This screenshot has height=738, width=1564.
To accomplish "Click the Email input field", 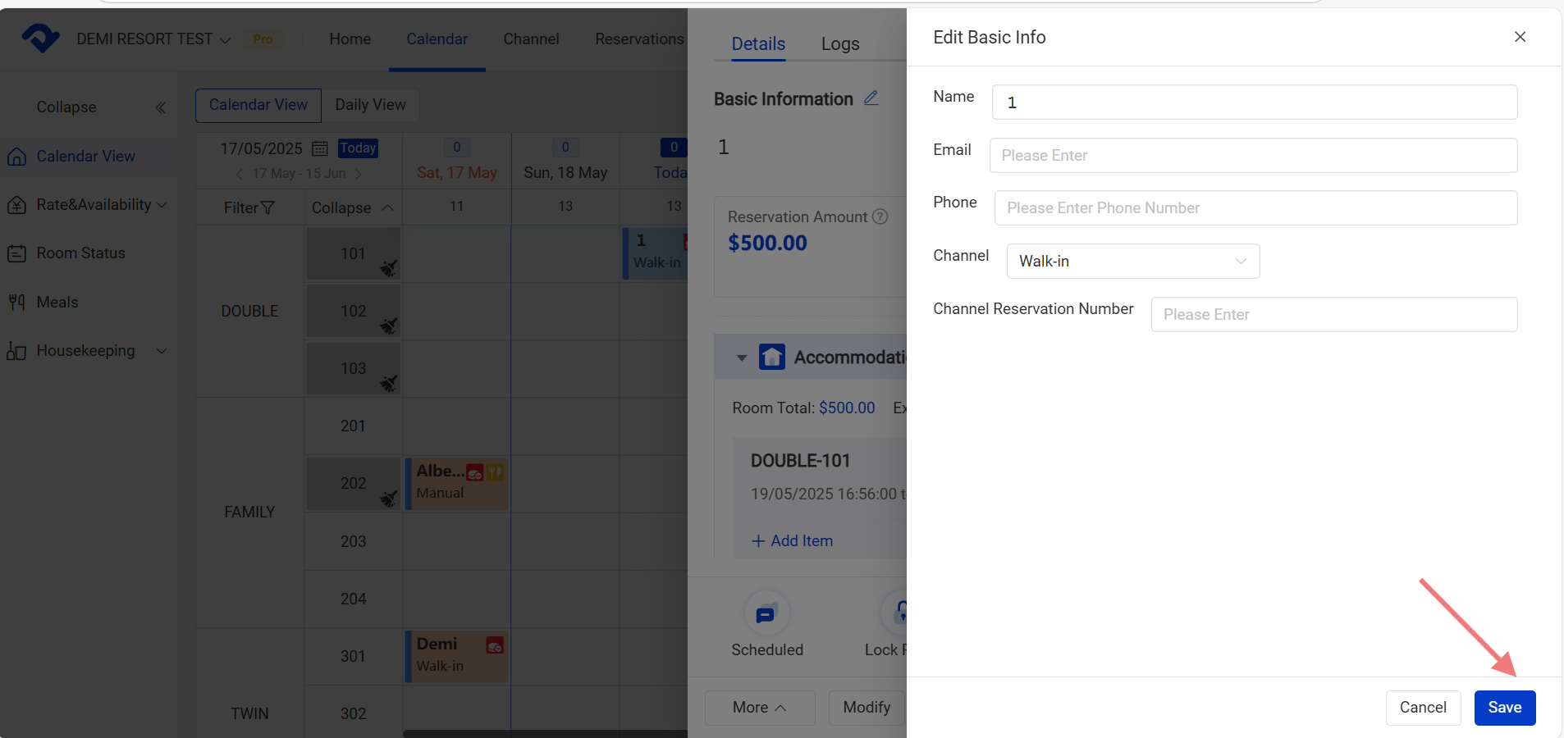I will [1252, 156].
